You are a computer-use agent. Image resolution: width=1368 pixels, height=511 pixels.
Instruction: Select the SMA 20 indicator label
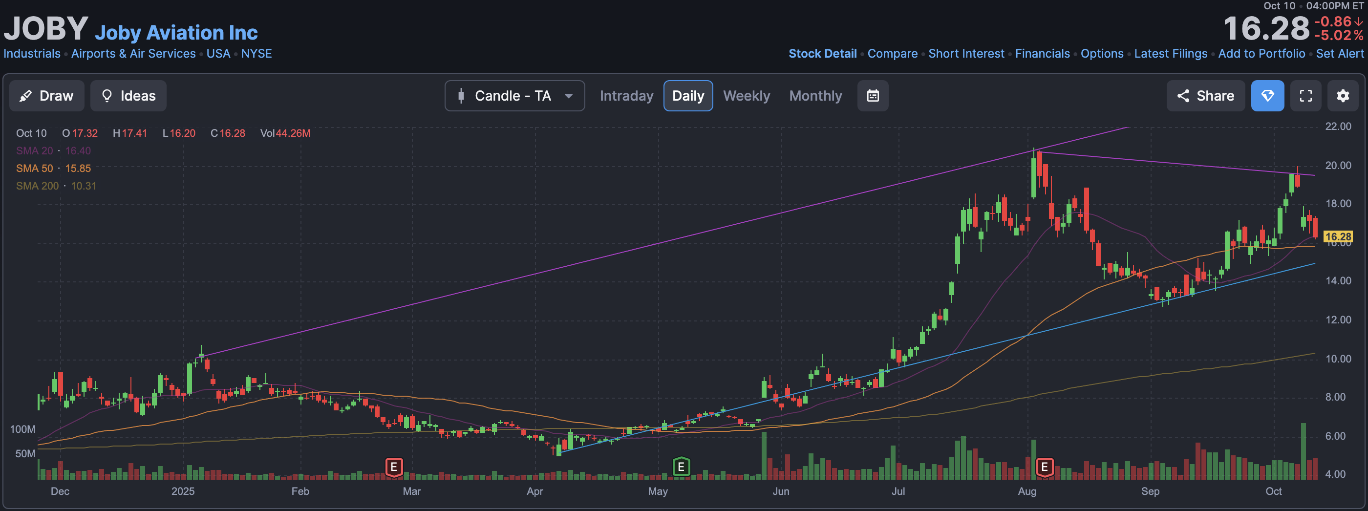click(35, 151)
